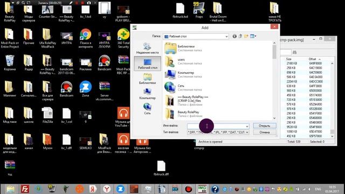Pause recording with red pause button

(x=77, y=3)
